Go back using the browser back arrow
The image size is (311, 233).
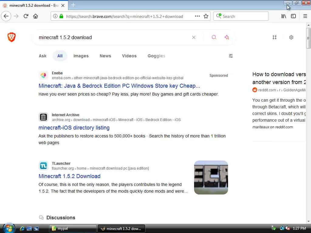point(6,16)
